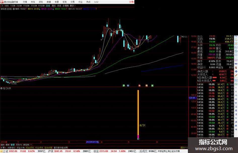Expand the 更多 periods dropdown
The image size is (238, 153).
click(x=73, y=6)
